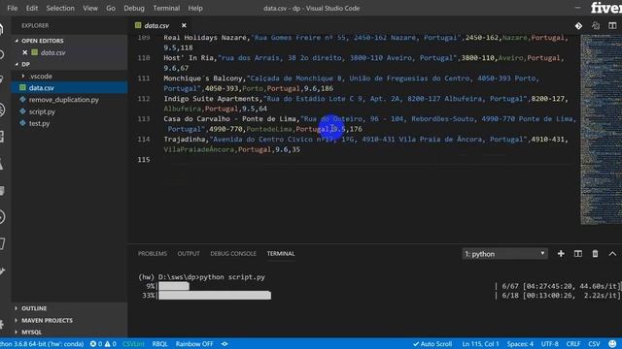Open the terminal selector '1: python' dropdown

click(504, 254)
